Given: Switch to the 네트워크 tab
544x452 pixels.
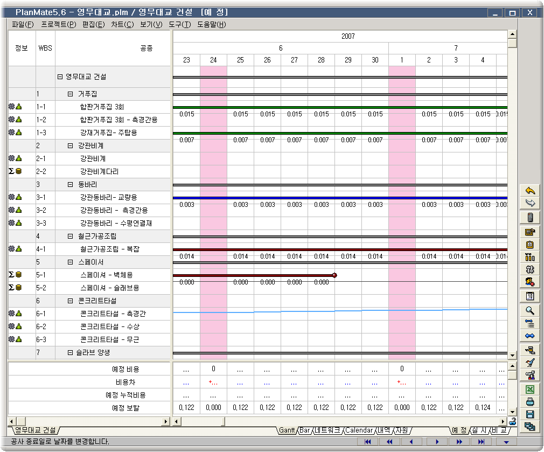Looking at the screenshot, I should (327, 430).
